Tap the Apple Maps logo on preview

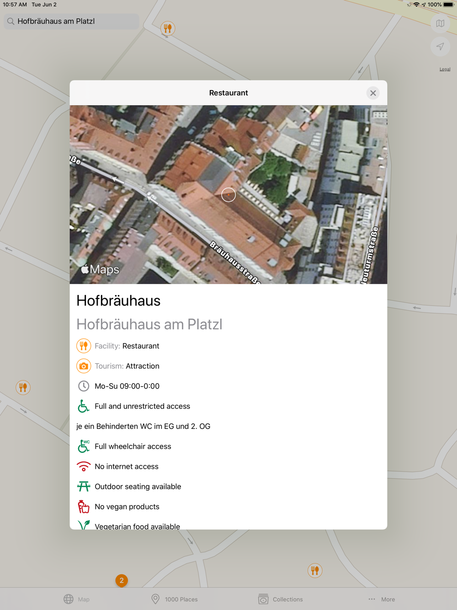point(100,269)
